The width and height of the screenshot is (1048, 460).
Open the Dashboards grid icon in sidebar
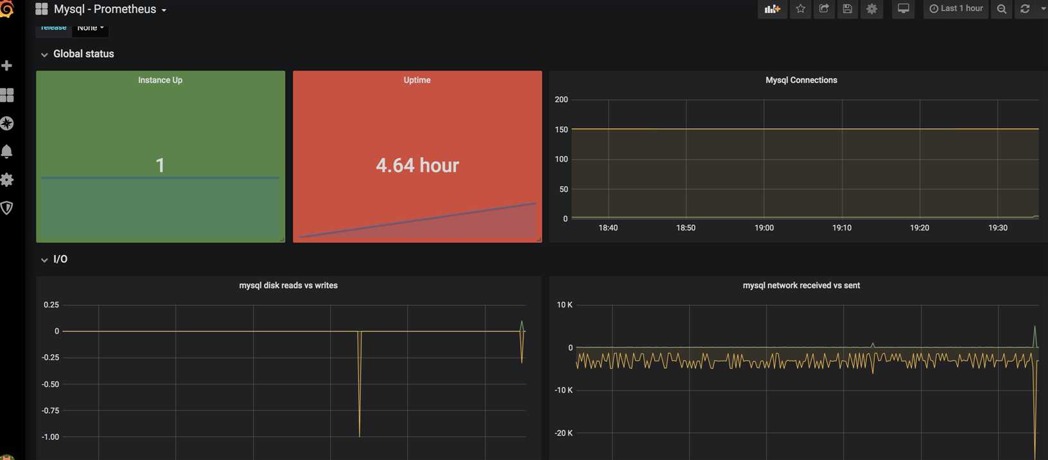coord(7,95)
